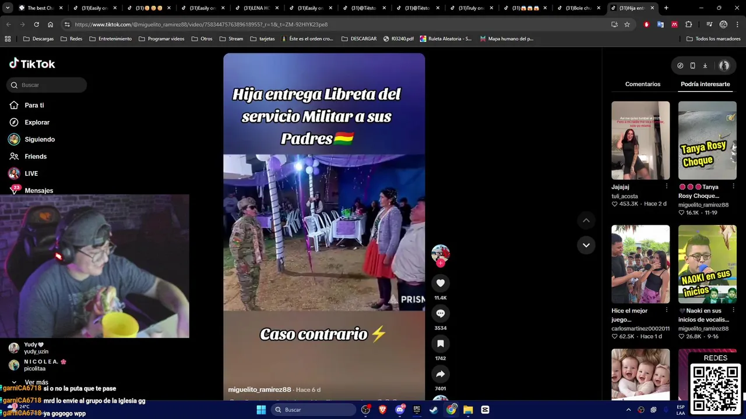Switch to the Podría interesarte tab
Screen dimensions: 746x419
pyautogui.click(x=705, y=84)
